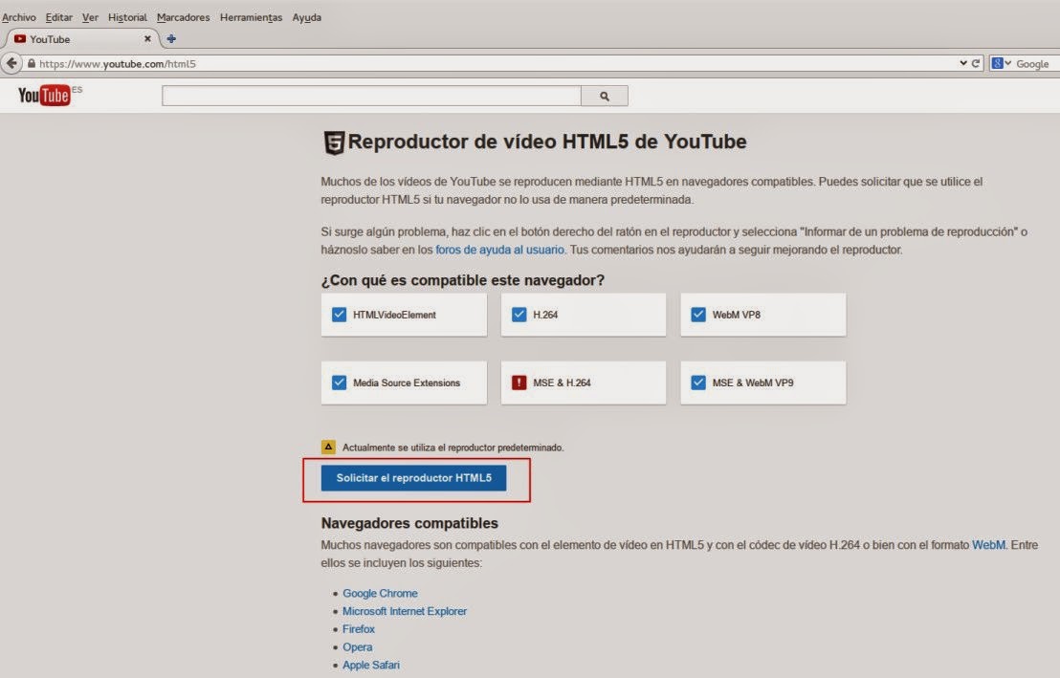Click the ¿Con qué es compatible este navegador? heading

[462, 280]
